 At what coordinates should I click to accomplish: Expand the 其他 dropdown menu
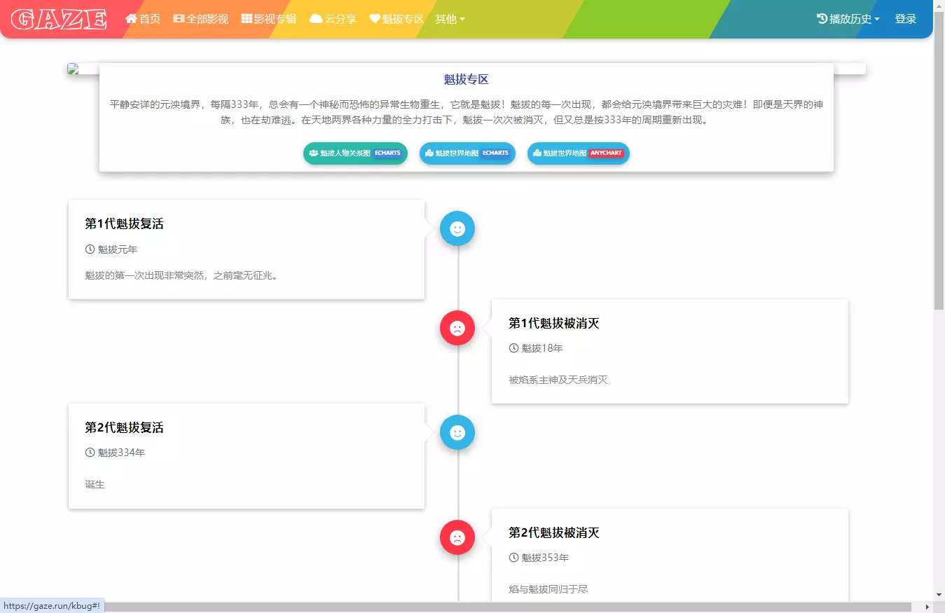(x=450, y=19)
